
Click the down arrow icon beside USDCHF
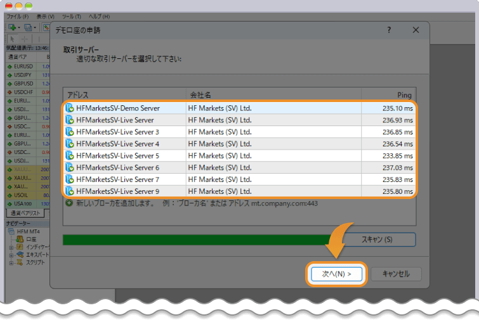point(10,92)
